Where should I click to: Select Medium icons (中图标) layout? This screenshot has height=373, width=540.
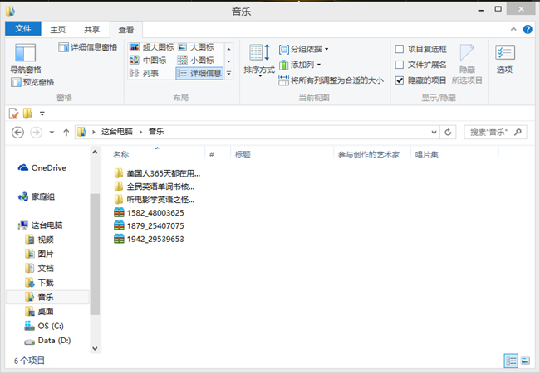pyautogui.click(x=148, y=61)
